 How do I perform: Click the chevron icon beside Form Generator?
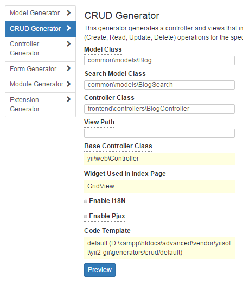69,68
